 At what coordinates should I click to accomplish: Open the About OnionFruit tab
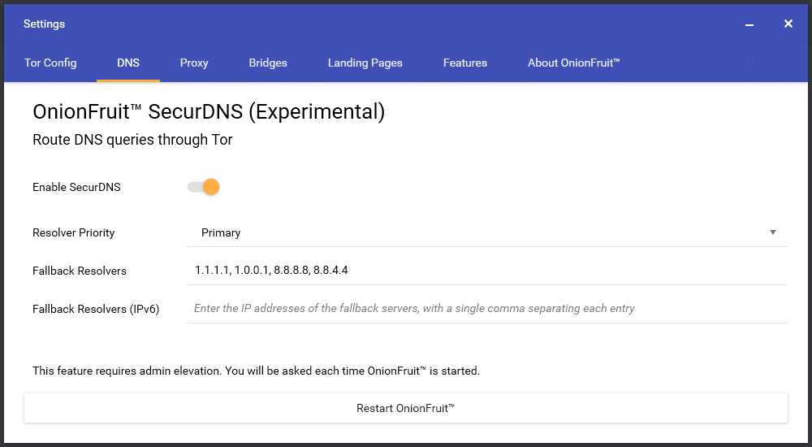coord(573,63)
